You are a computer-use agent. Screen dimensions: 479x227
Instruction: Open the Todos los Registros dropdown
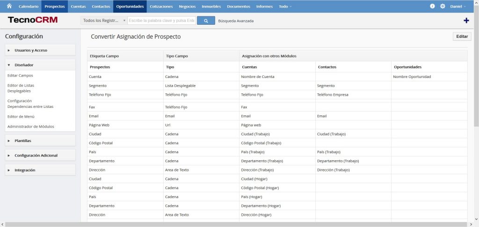104,21
